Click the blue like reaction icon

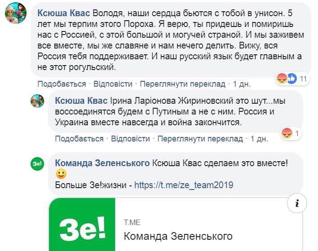292,79
